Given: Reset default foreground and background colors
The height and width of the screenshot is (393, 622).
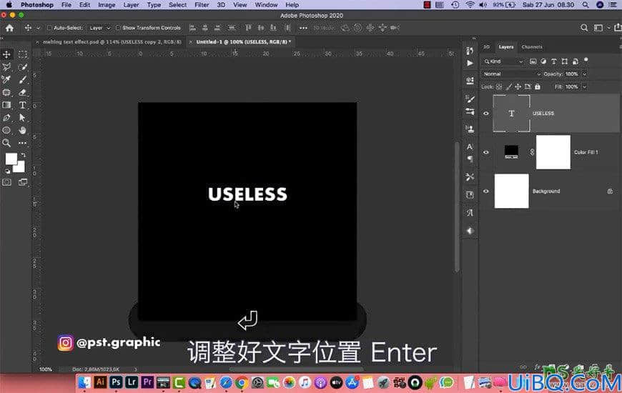Looking at the screenshot, I should [7, 171].
